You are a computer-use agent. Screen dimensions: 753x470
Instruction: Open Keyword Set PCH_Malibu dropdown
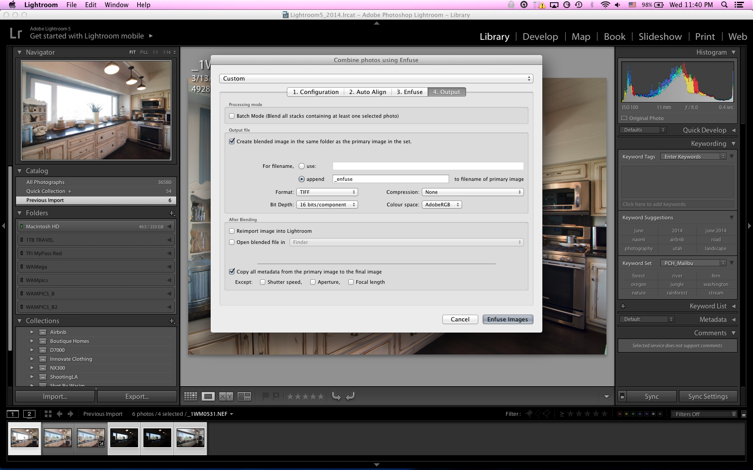[693, 263]
